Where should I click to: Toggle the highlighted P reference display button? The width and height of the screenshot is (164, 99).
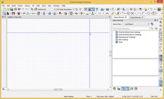[x=86, y=9]
